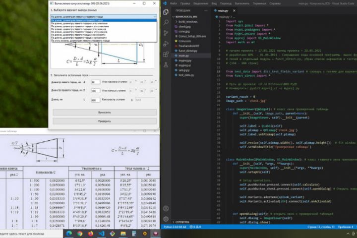This screenshot has height=238, width=357.
Task: Open the Файл menu in VS Code
Action: (x=172, y=3)
